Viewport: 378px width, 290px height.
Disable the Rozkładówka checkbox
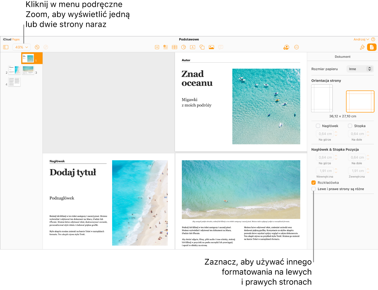click(314, 182)
